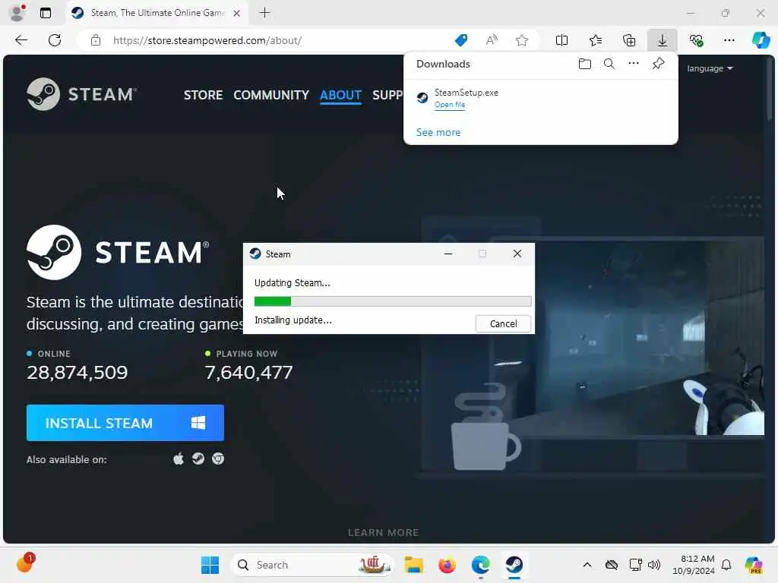
Task: Open Copilot sidebar icon
Action: 761,40
